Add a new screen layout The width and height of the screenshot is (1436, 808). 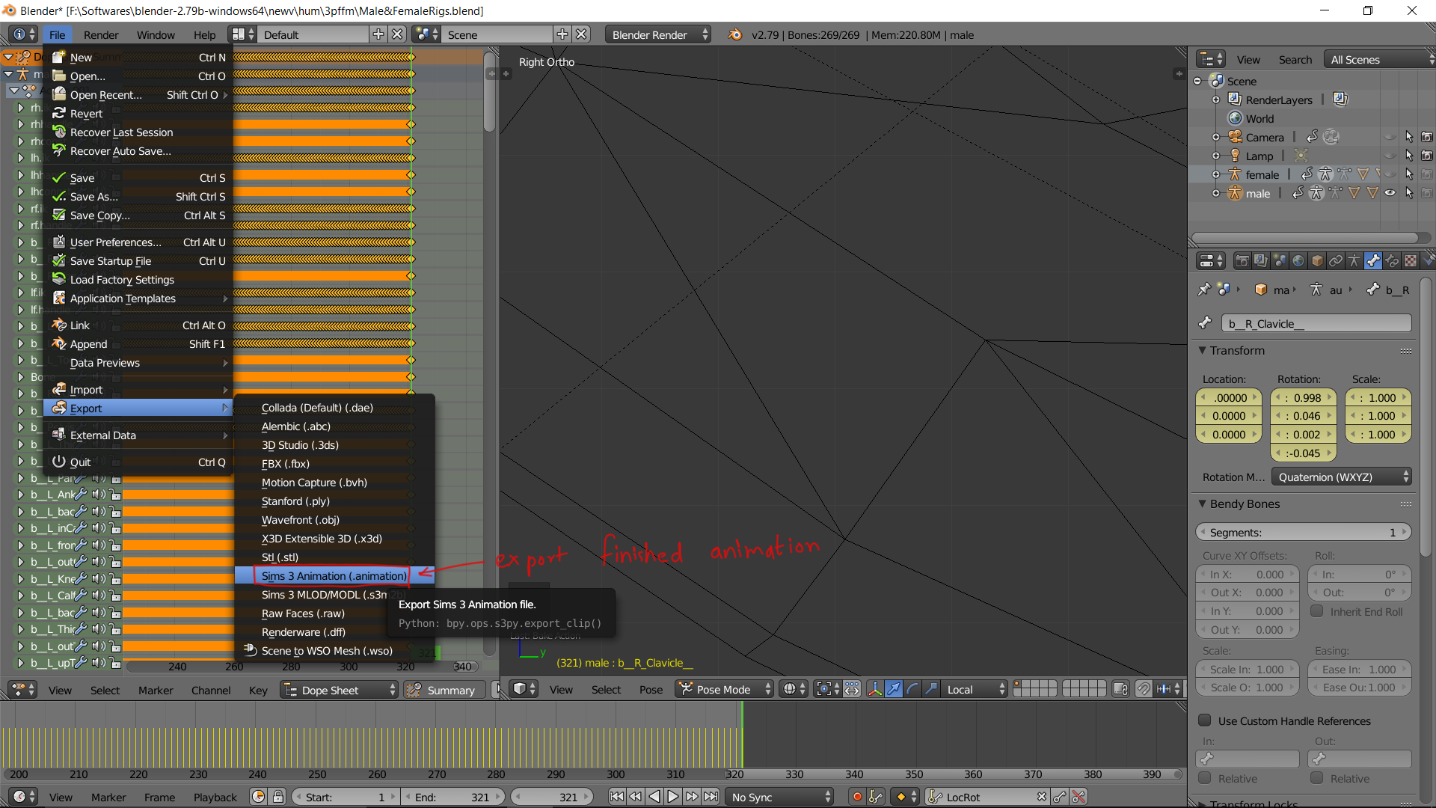tap(378, 34)
